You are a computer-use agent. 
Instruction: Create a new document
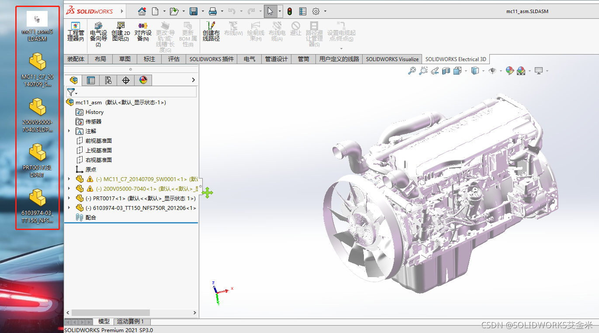pyautogui.click(x=155, y=11)
